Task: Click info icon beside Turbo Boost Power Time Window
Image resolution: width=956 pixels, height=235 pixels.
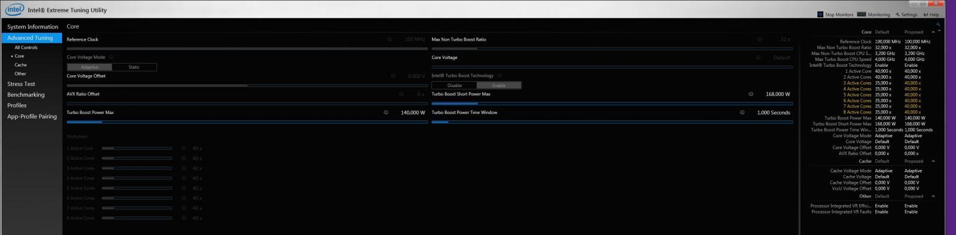Action: [742, 112]
